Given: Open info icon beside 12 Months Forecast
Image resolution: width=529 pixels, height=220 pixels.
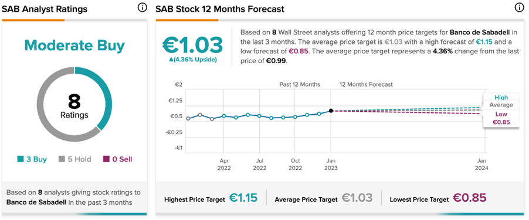Looking at the screenshot, I should click(519, 8).
